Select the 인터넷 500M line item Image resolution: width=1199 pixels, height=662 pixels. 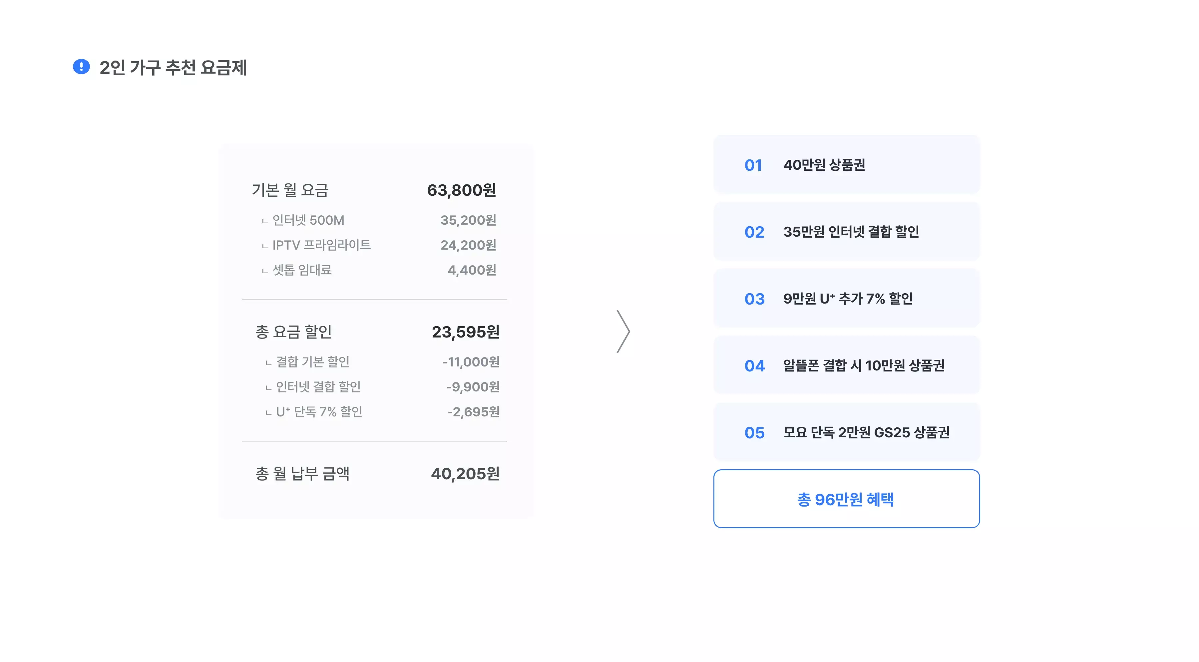[308, 220]
